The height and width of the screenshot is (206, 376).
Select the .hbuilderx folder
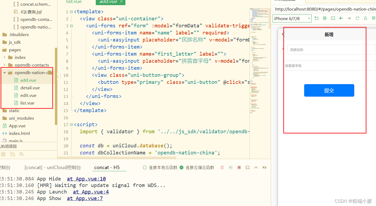pos(19,34)
